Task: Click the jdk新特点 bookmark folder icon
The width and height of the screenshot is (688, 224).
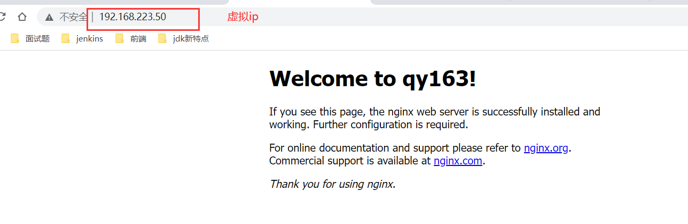Action: tap(162, 38)
